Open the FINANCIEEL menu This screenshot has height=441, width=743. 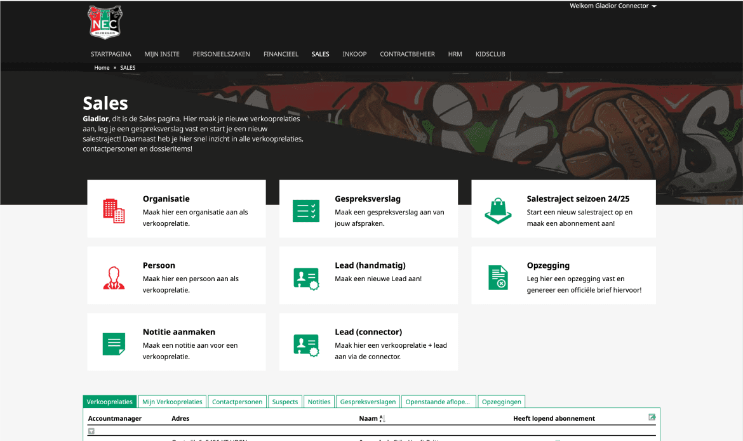281,54
